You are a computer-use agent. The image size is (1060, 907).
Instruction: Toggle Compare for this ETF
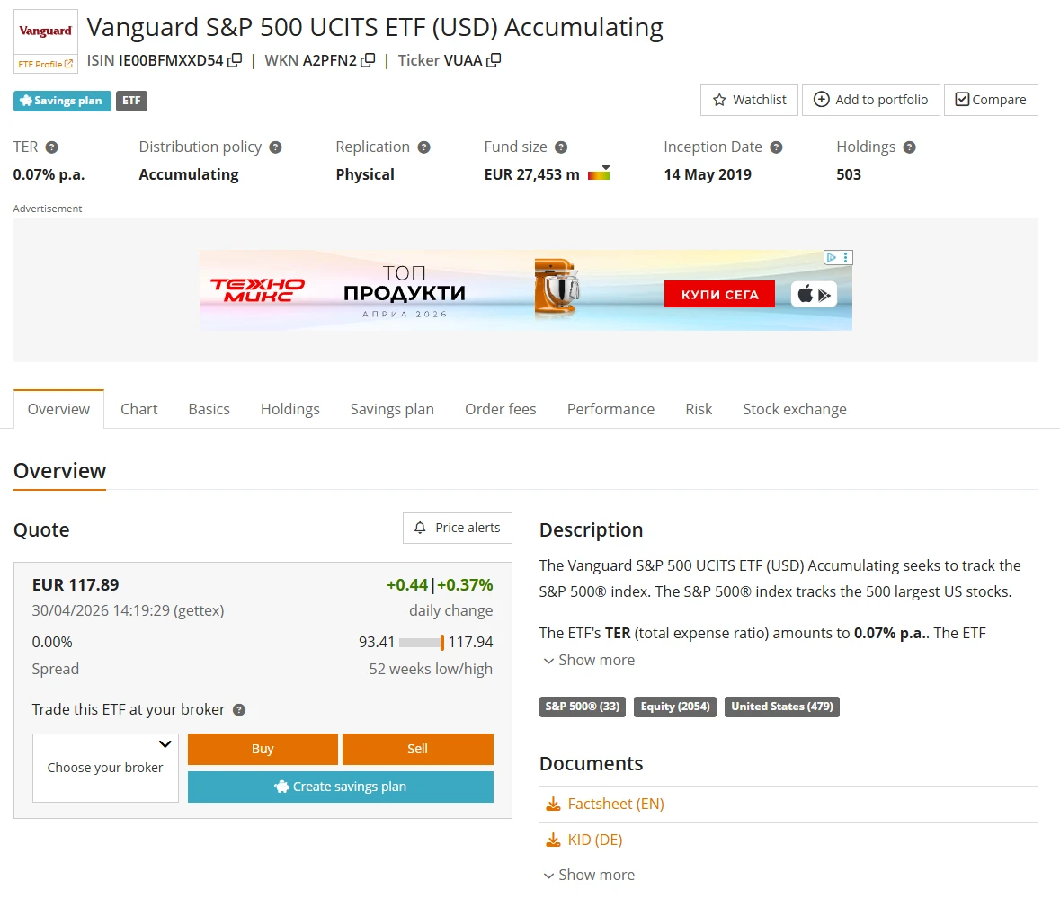(990, 100)
